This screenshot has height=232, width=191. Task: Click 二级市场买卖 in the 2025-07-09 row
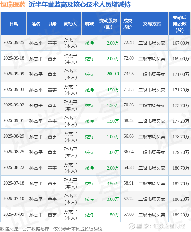click(x=152, y=215)
